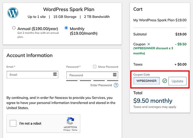Click the reCAPTCHA logo

[70, 121]
